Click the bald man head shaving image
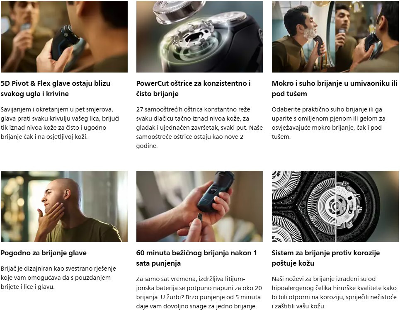400x310 pixels. 64,206
